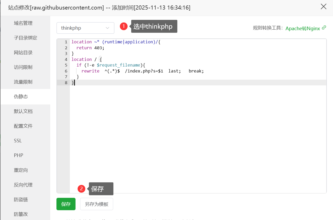Go to the 重定向 tab
The width and height of the screenshot is (333, 220).
[21, 170]
